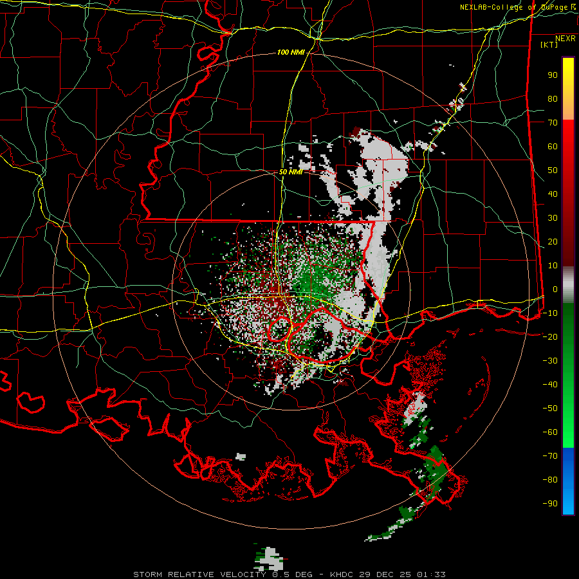Click the -80 value on velocity scale

(x=550, y=480)
